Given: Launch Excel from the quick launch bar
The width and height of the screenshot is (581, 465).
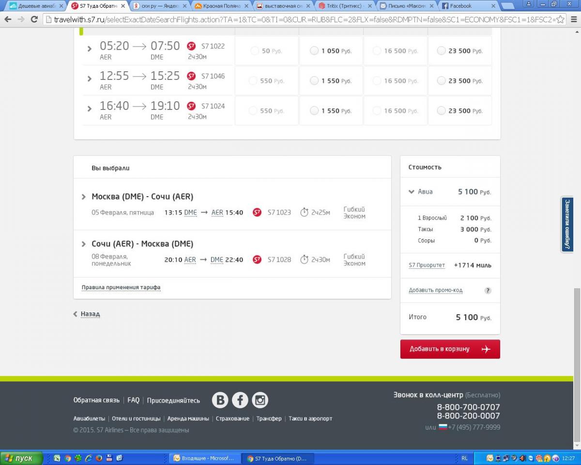Looking at the screenshot, I should [x=57, y=458].
